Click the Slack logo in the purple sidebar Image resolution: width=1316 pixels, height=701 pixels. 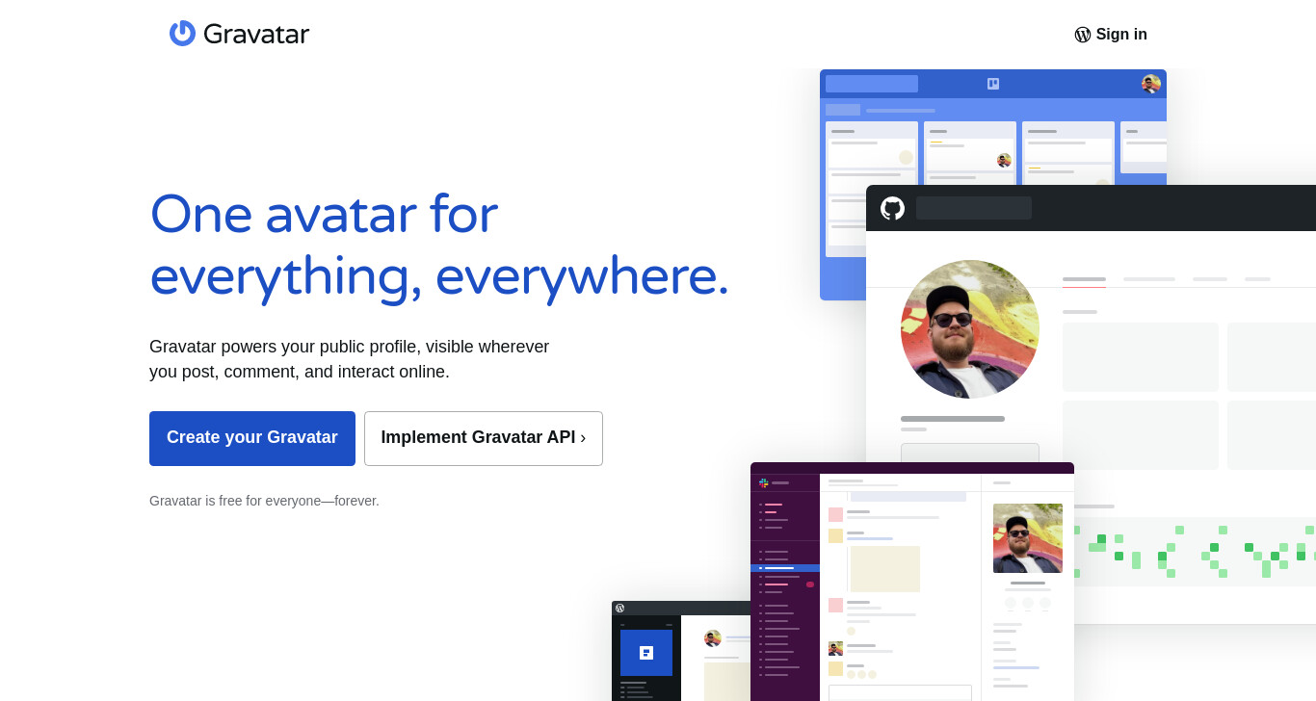(x=763, y=482)
